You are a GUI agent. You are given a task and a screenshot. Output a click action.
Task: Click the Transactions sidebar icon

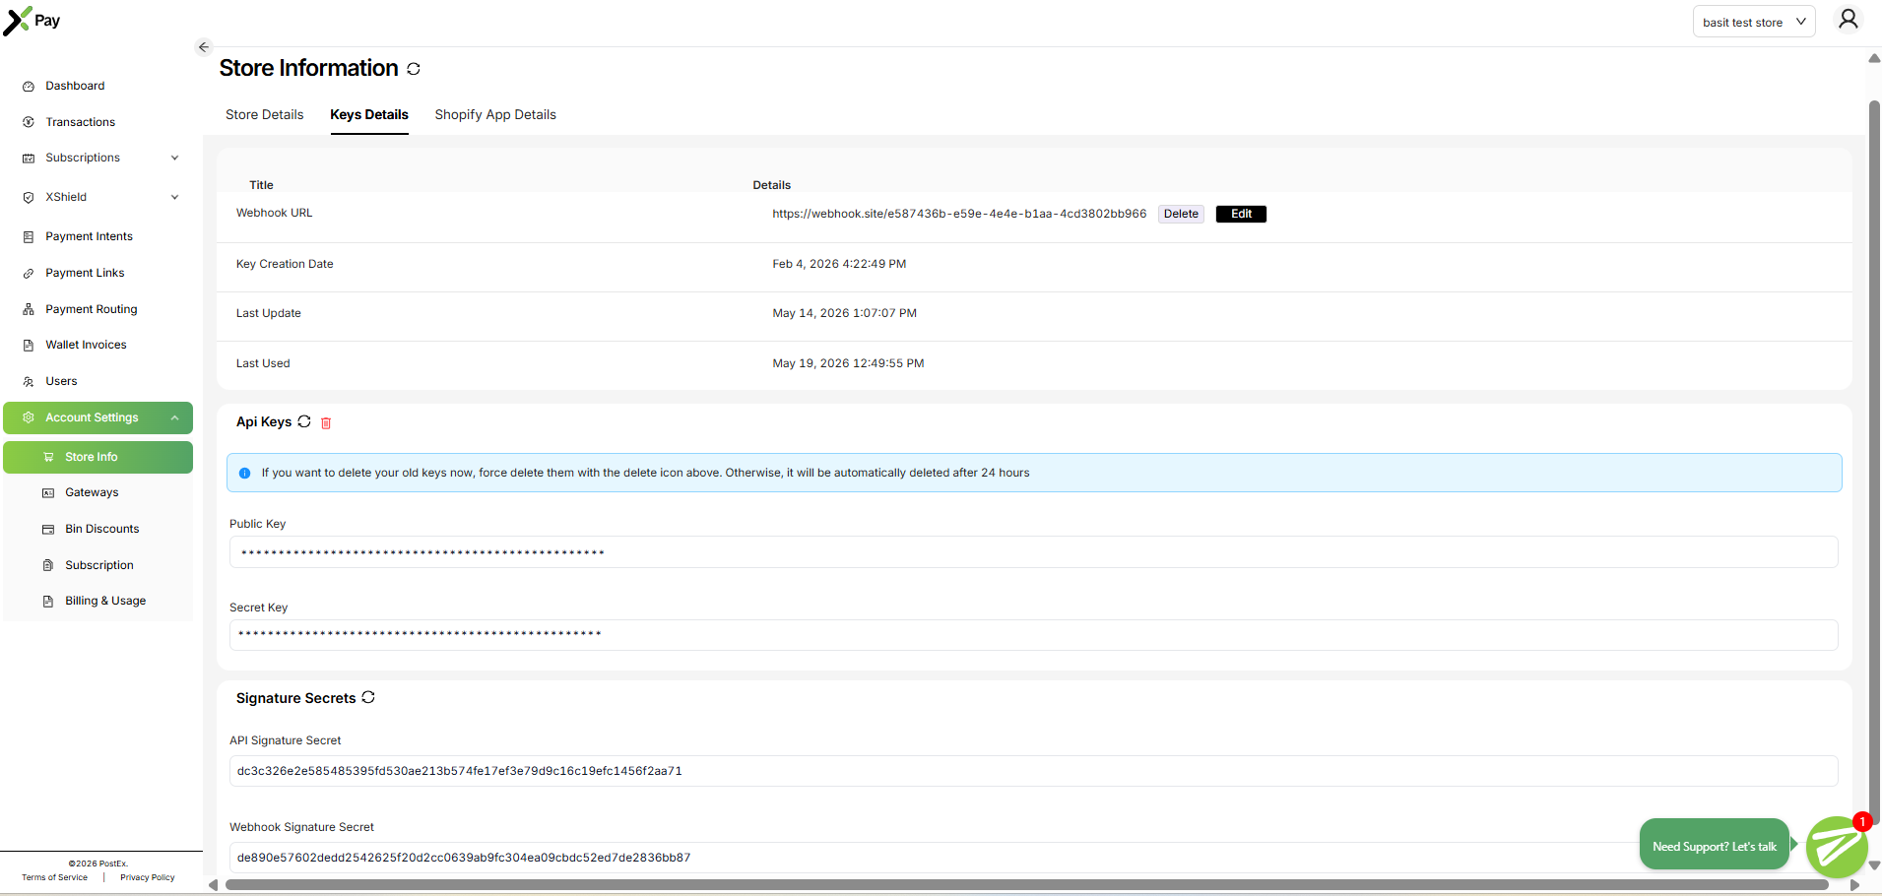tap(29, 122)
